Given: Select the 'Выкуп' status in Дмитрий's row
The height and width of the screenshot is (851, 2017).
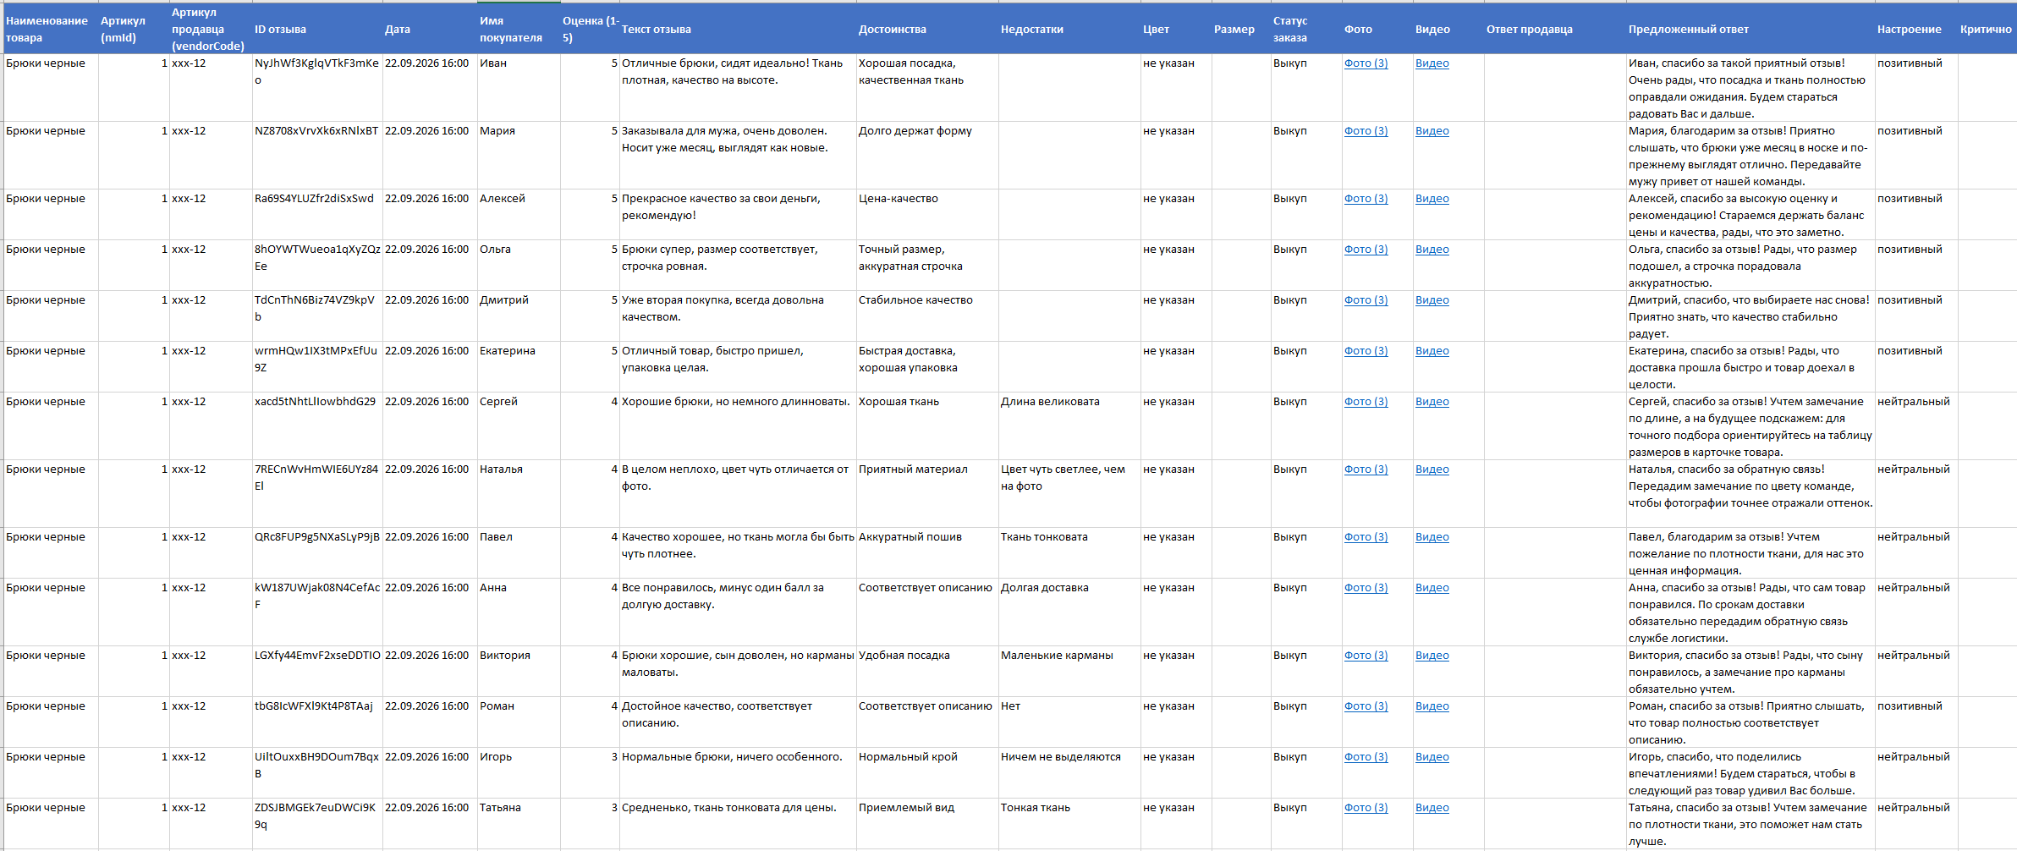Looking at the screenshot, I should 1306,316.
